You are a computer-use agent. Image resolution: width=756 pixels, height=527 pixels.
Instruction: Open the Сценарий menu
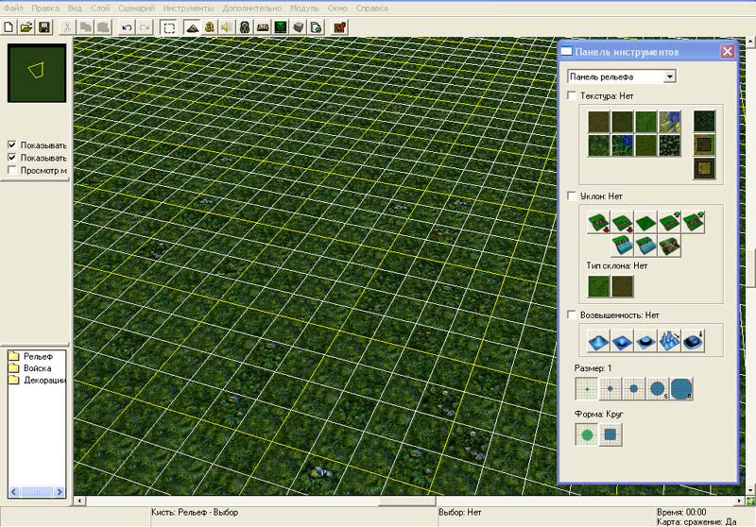[x=137, y=8]
